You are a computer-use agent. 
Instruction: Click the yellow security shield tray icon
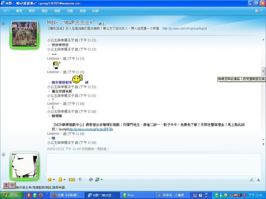tap(226, 195)
